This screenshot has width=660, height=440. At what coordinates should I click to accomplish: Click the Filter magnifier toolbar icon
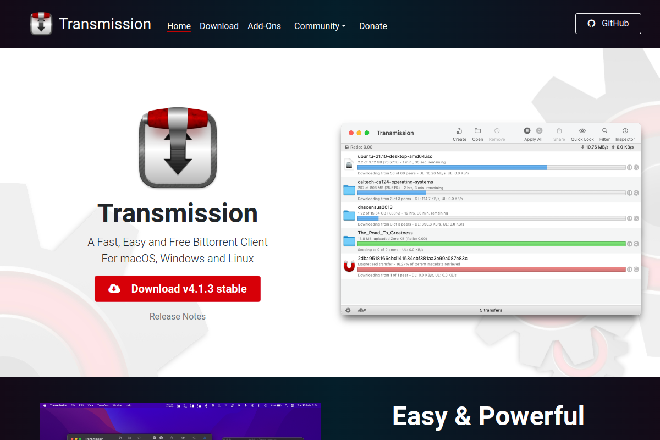tap(604, 131)
